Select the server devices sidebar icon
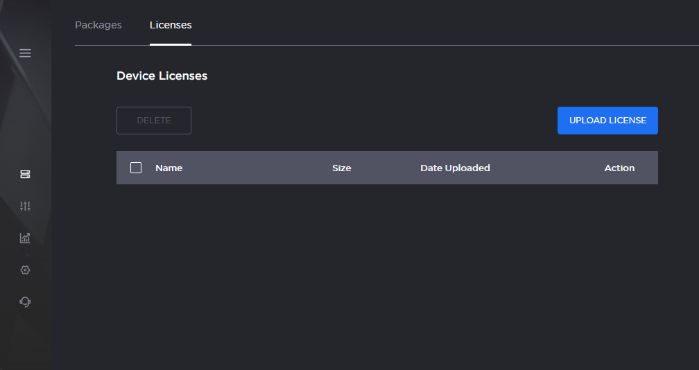699x370 pixels. pyautogui.click(x=25, y=174)
